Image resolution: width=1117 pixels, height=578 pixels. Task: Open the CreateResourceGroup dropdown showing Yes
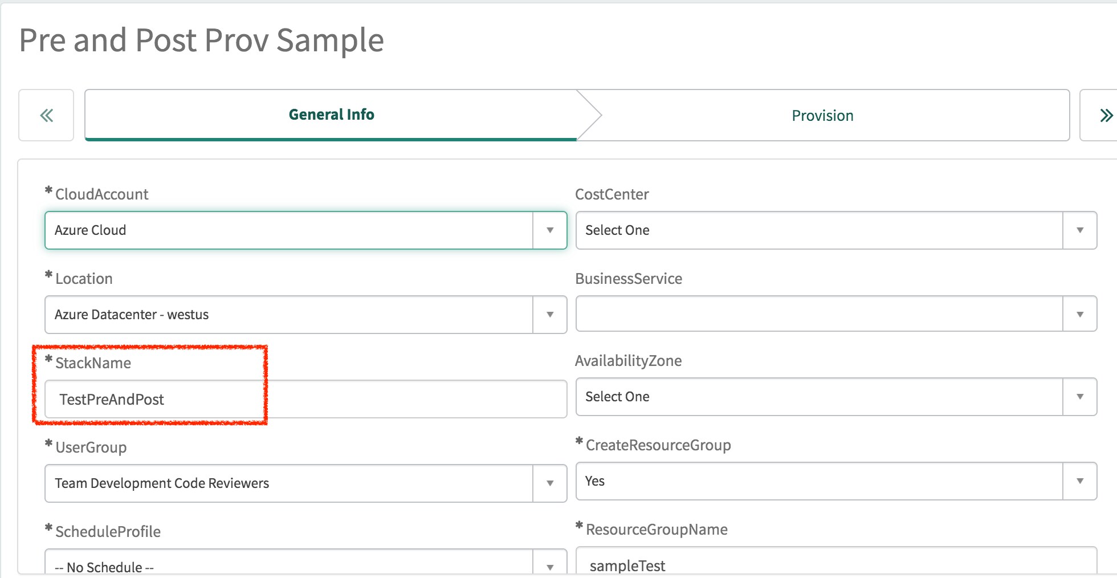[1080, 481]
